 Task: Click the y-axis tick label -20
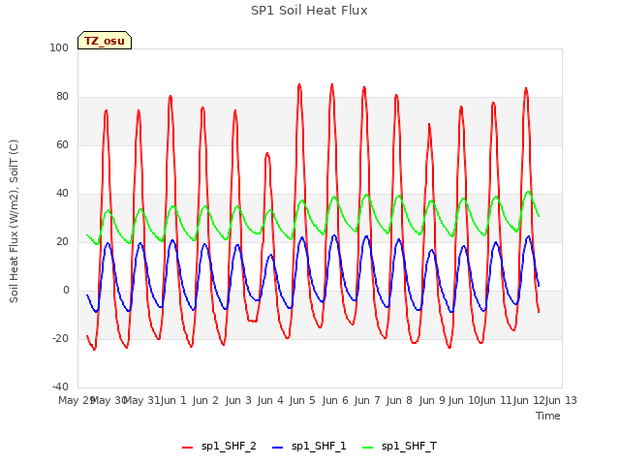(60, 339)
